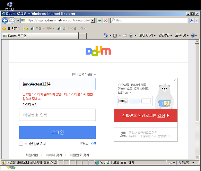The width and height of the screenshot is (201, 171).
Task: Click the Home icon in command bar
Action: 106,35
